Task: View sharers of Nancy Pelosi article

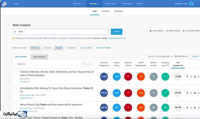Action: 195,108
